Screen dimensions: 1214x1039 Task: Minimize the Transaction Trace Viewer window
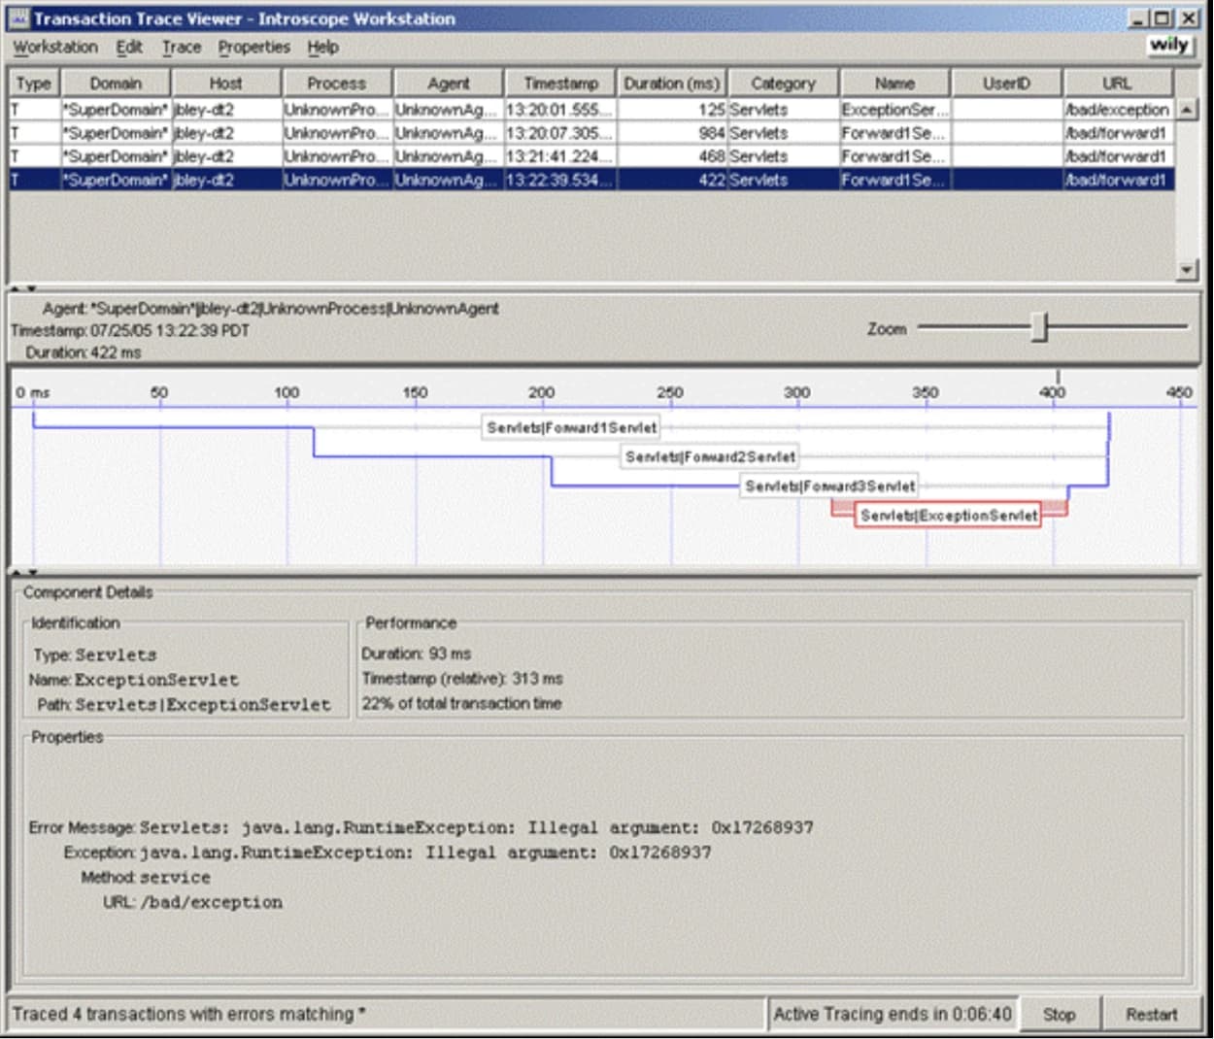click(1140, 18)
